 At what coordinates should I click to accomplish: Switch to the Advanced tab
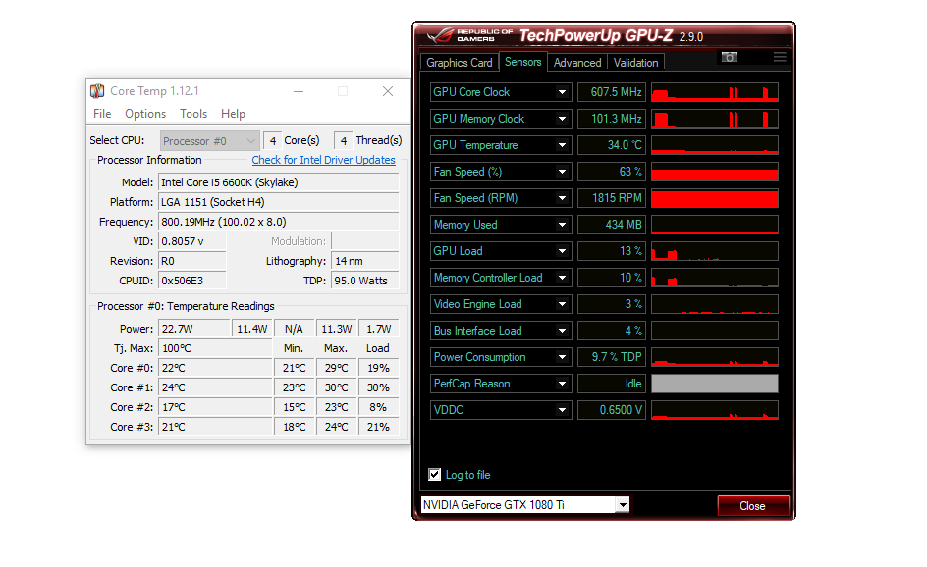click(x=577, y=63)
